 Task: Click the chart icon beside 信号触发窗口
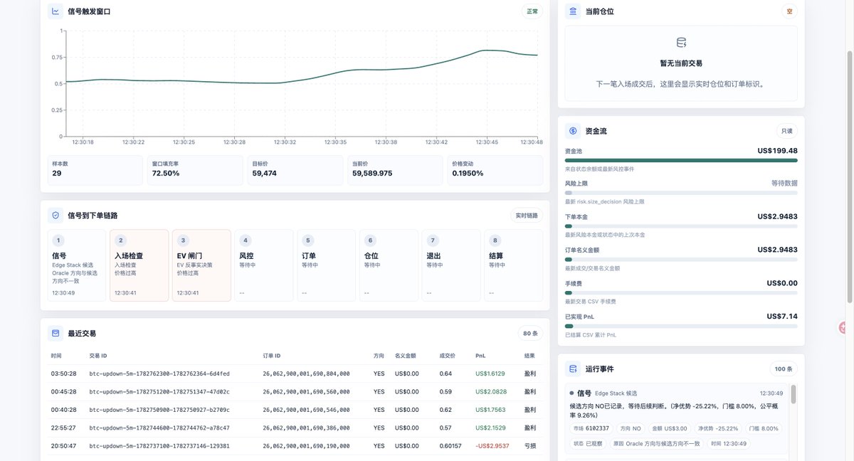coord(56,11)
